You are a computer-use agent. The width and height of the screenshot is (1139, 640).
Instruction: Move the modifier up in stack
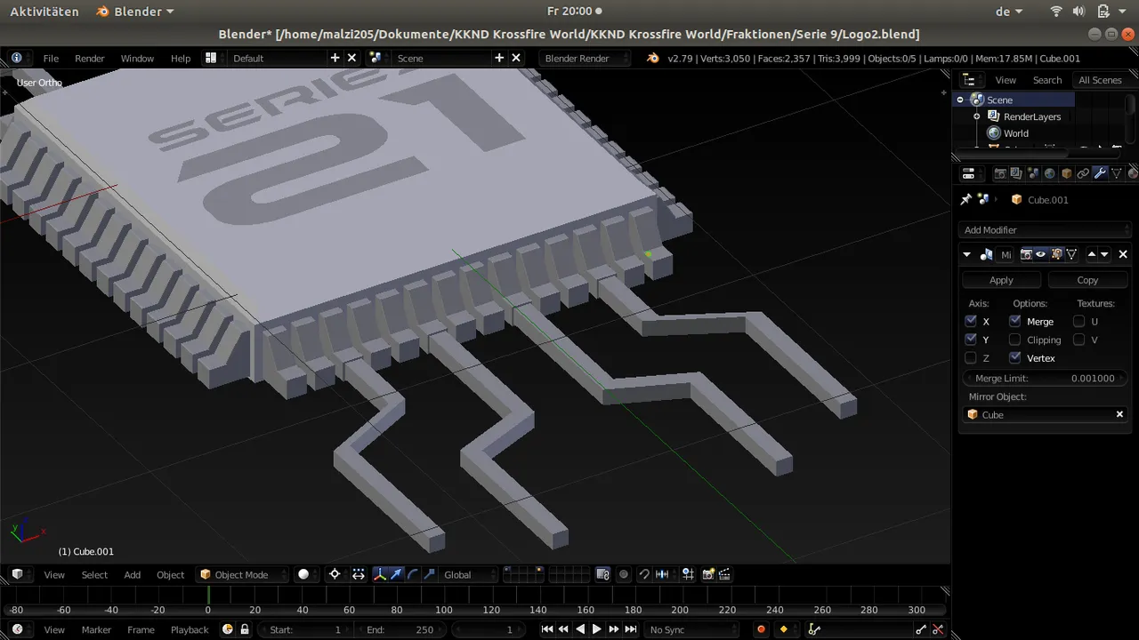(x=1092, y=254)
